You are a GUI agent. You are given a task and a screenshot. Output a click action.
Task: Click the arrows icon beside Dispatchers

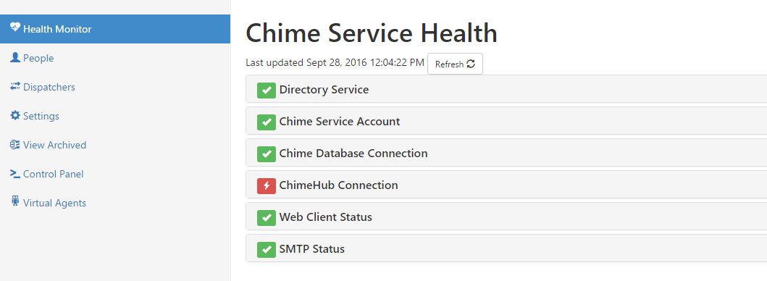[15, 87]
